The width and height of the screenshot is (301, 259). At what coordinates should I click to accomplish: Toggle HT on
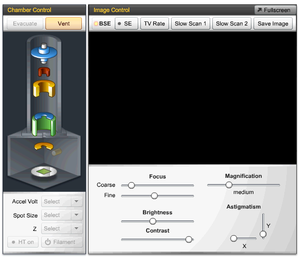[x=23, y=242]
